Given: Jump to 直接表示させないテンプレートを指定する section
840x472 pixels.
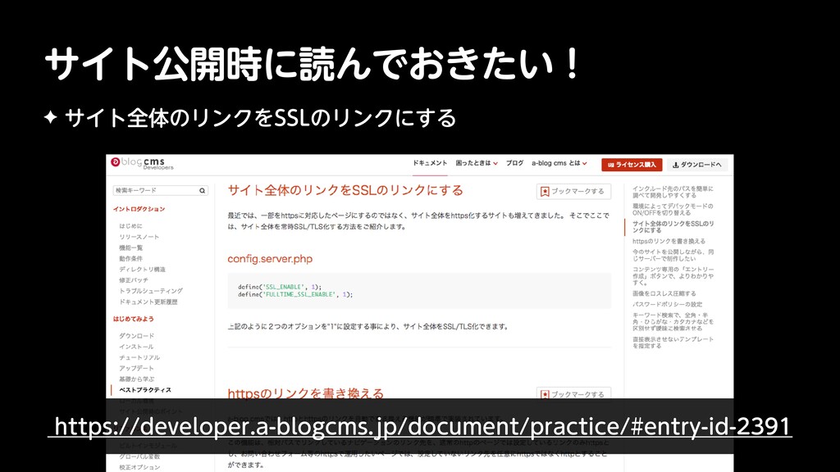Looking at the screenshot, I should point(673,343).
